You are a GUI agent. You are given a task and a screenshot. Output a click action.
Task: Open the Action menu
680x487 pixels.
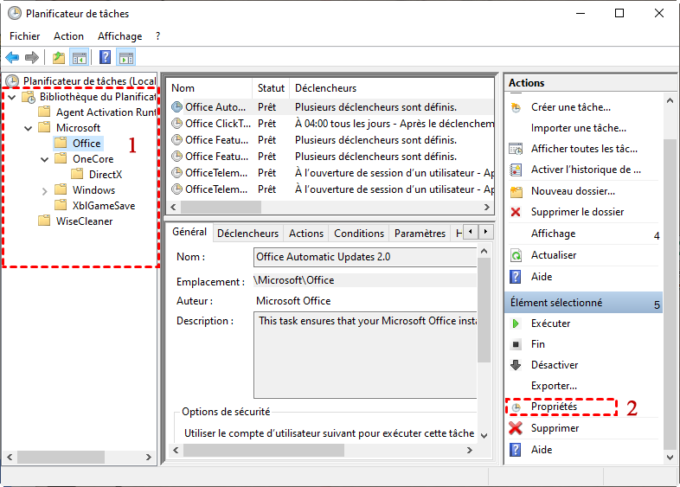[68, 36]
